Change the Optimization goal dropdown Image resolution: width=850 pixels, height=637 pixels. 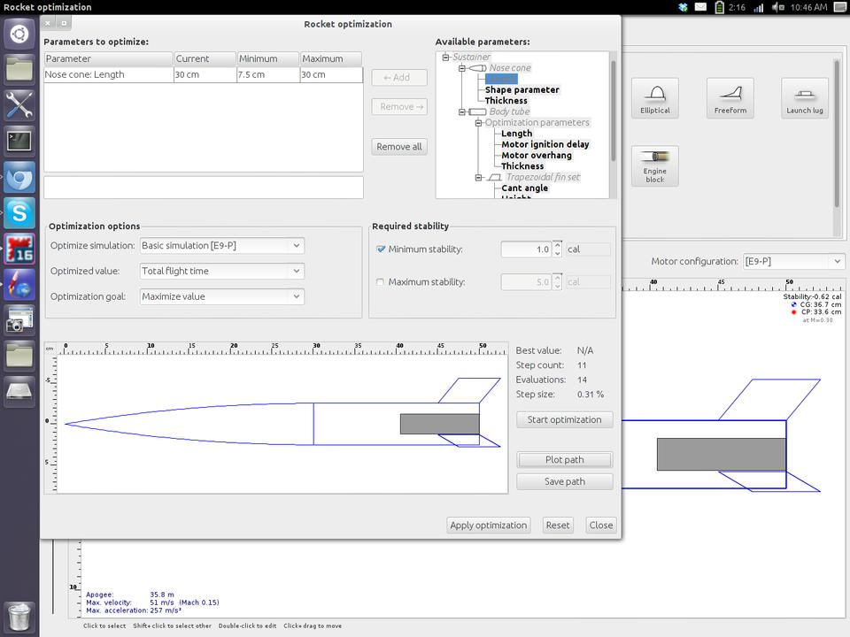[x=221, y=296]
